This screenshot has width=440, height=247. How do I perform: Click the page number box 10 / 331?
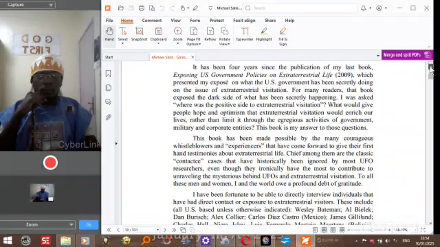pos(142,230)
